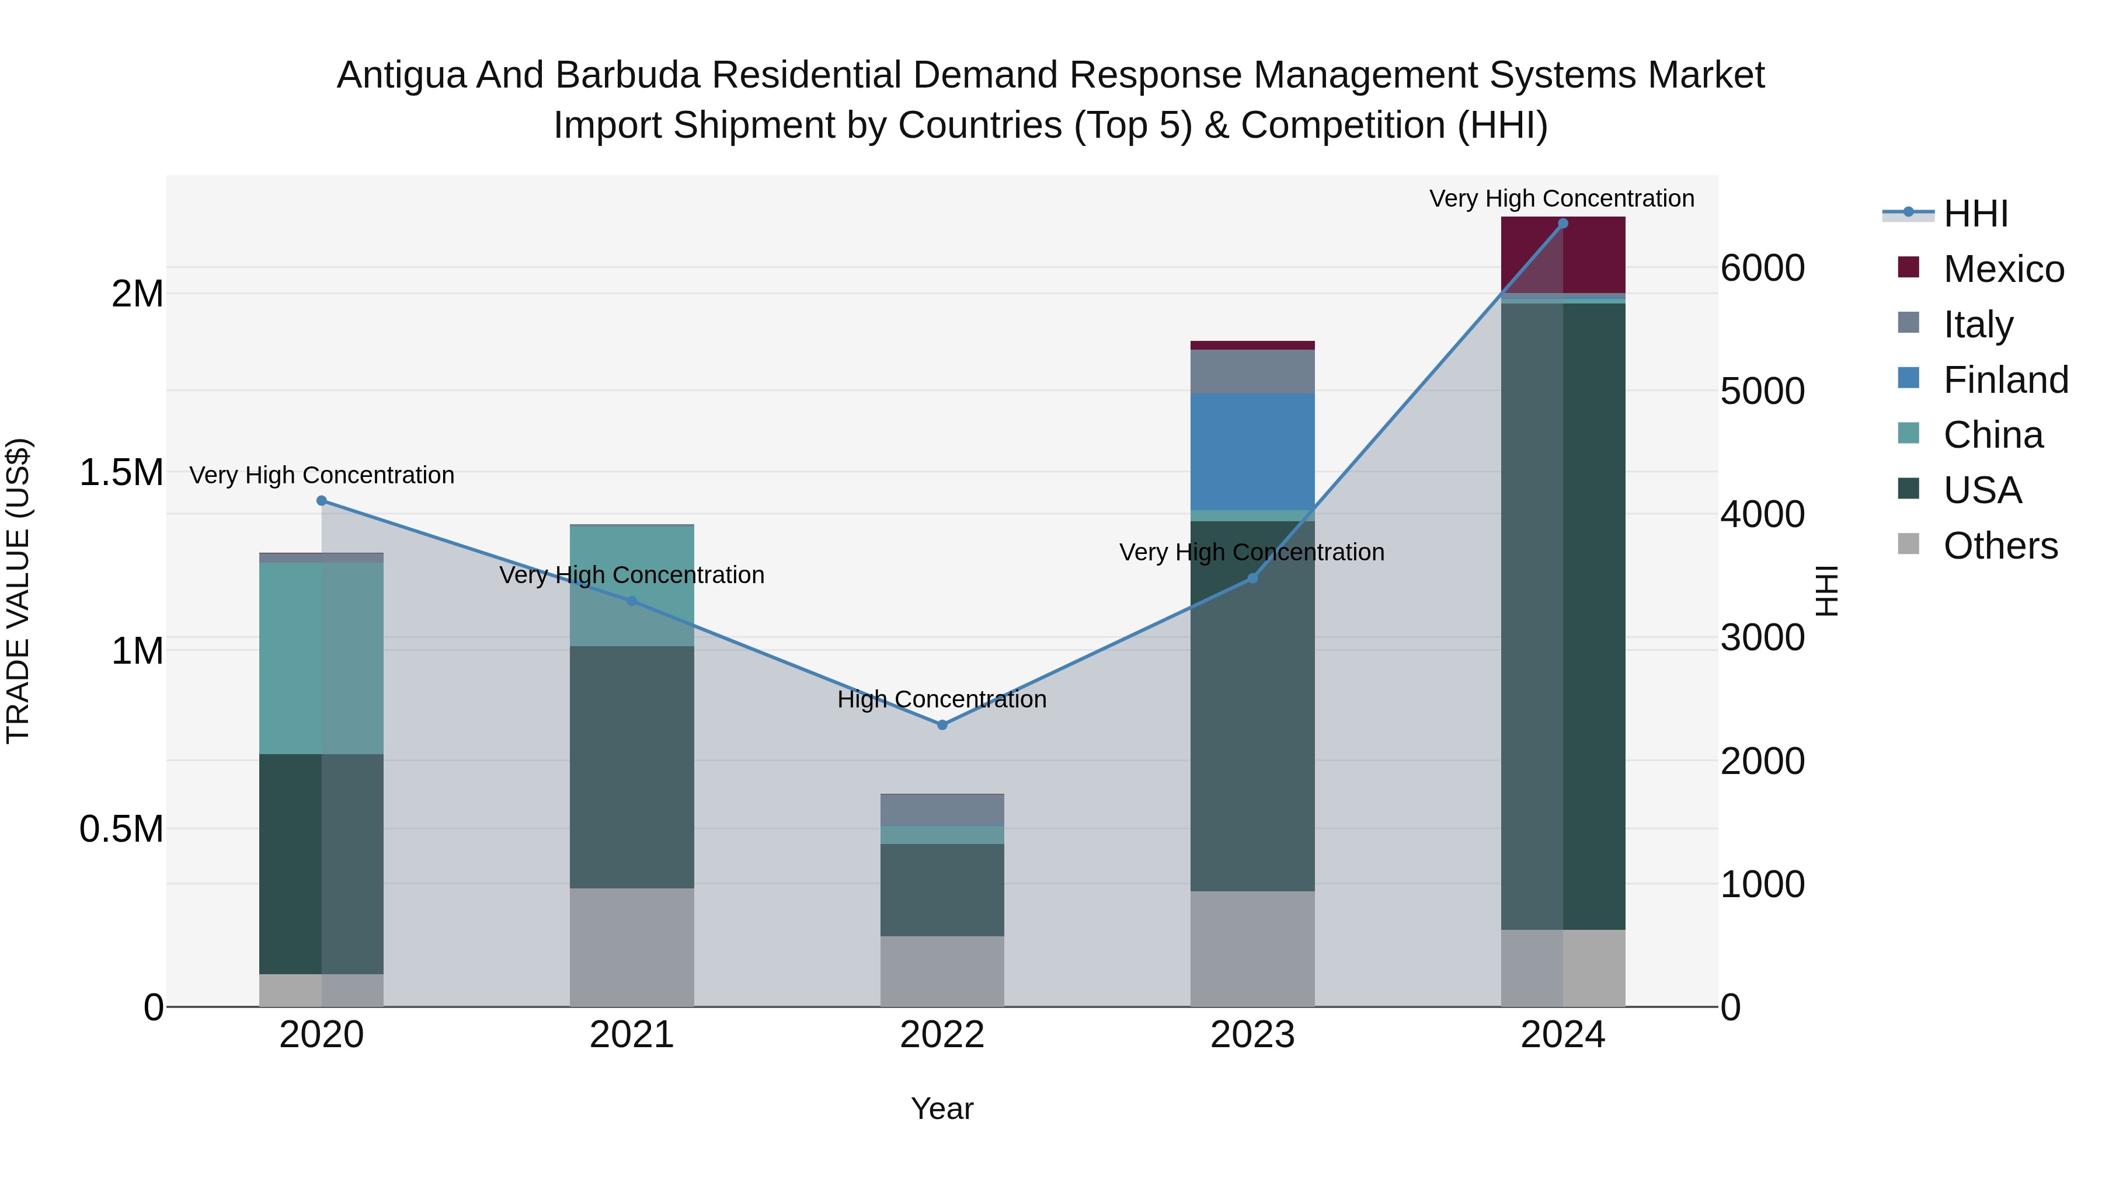Click the rotated HHI right axis title
This screenshot has width=2102, height=1182.
(x=1826, y=591)
